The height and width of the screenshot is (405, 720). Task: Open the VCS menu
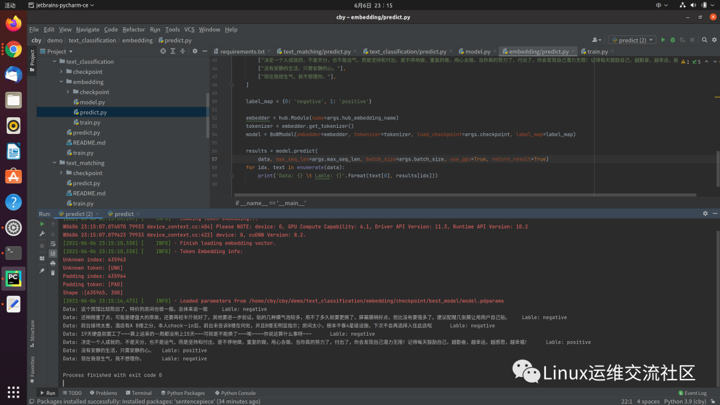coord(189,29)
